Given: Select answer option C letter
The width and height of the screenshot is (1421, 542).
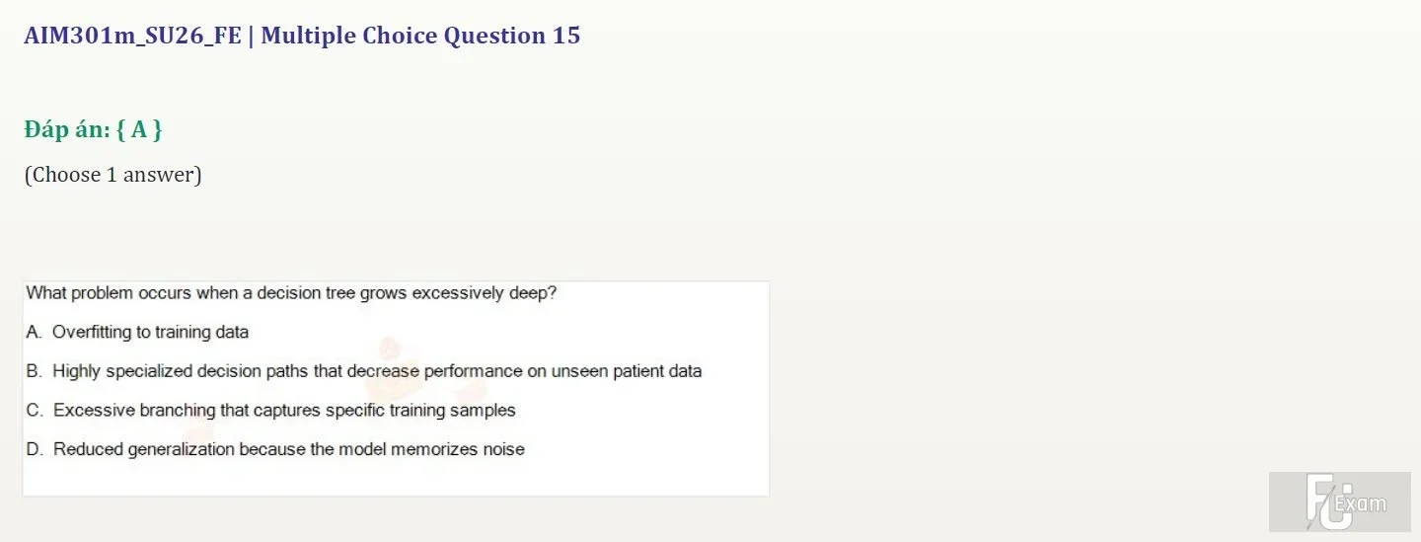Looking at the screenshot, I should click(34, 411).
